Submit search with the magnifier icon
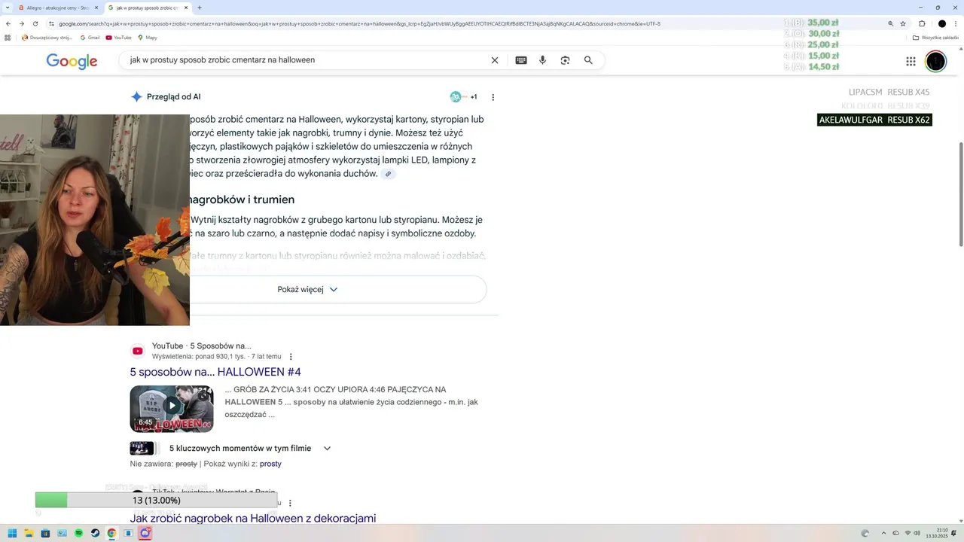The image size is (964, 542). click(x=588, y=60)
